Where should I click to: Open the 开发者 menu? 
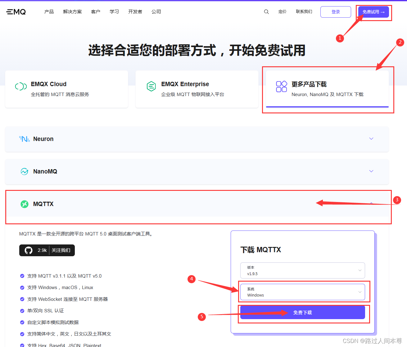click(135, 12)
